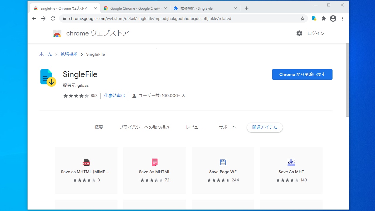Open the Save As MHTML card title
The image size is (375, 211).
[155, 172]
